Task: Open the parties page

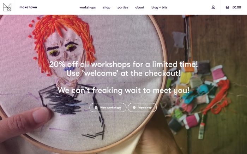Action: tap(123, 7)
